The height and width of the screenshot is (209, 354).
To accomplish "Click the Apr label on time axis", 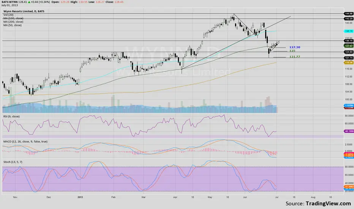I will click(x=175, y=197).
